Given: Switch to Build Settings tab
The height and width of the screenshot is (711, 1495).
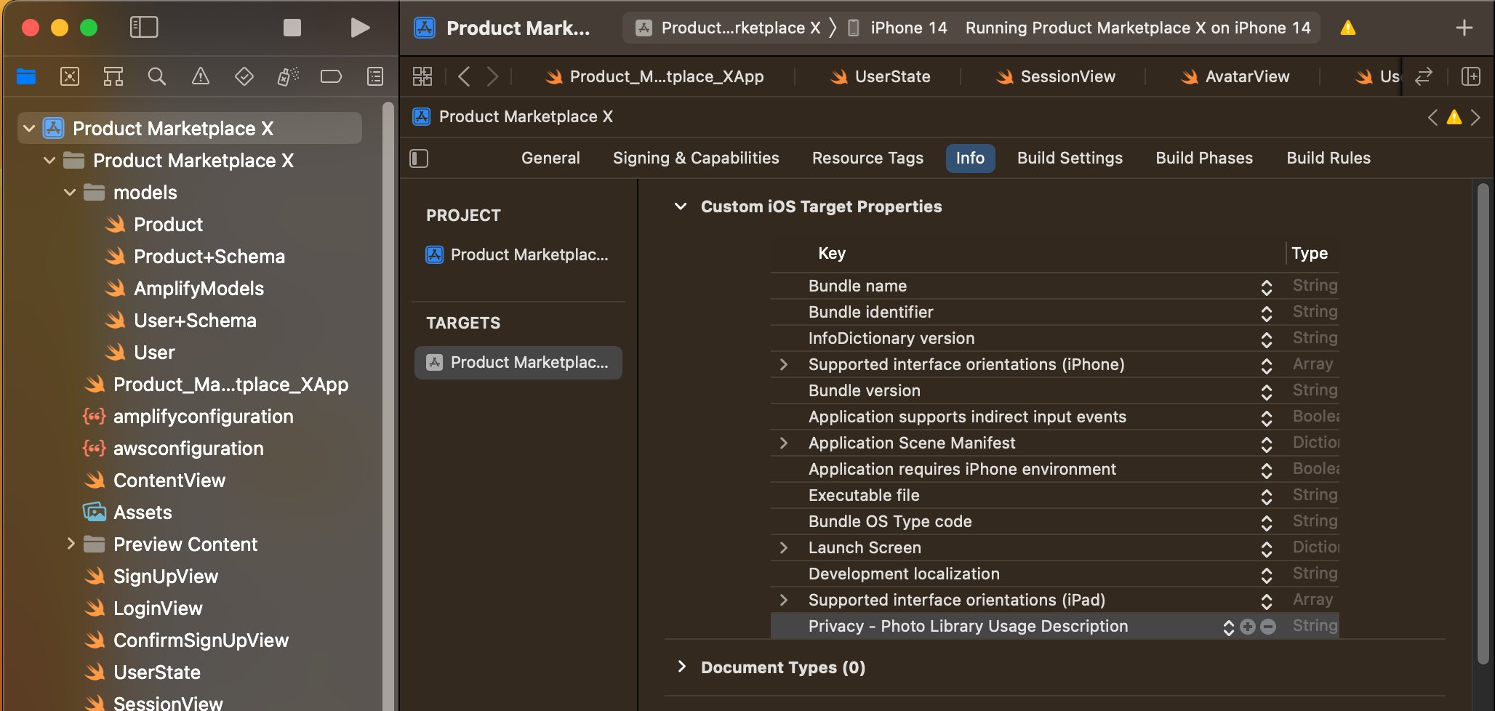Looking at the screenshot, I should [x=1070, y=158].
